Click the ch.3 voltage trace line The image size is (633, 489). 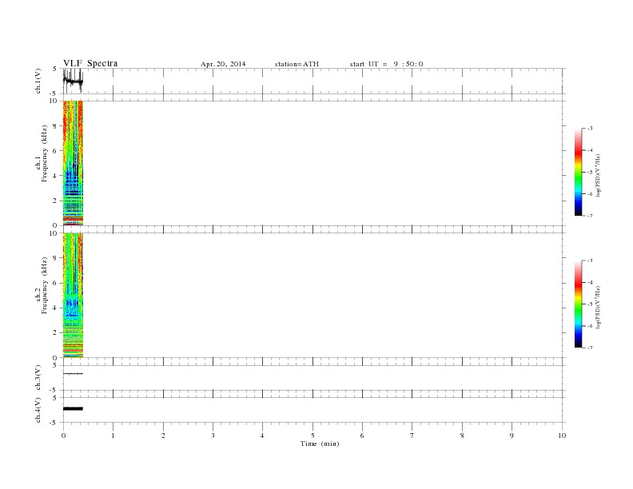pos(73,374)
